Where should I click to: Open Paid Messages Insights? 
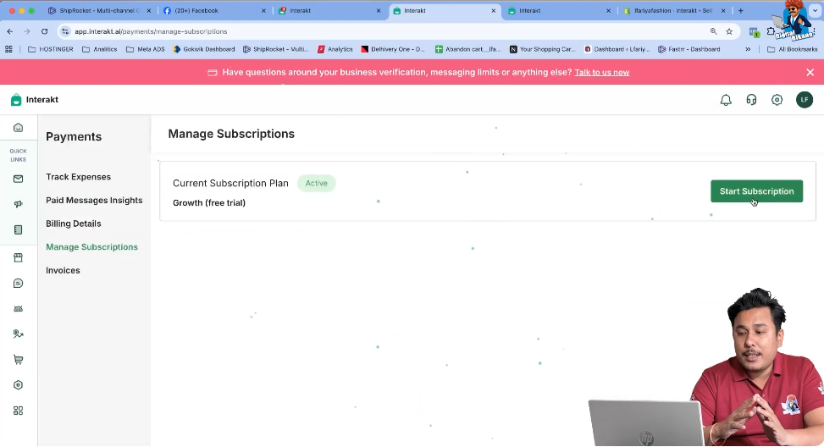94,200
